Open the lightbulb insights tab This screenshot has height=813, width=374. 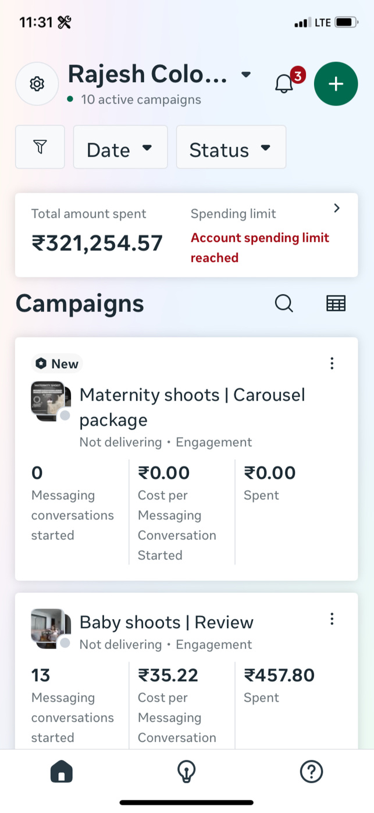186,772
